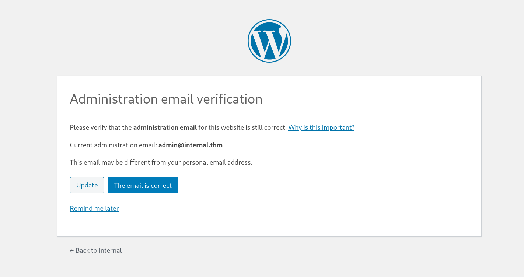Click the admin@internal.thm email address text
This screenshot has height=277, width=524.
coord(191,145)
